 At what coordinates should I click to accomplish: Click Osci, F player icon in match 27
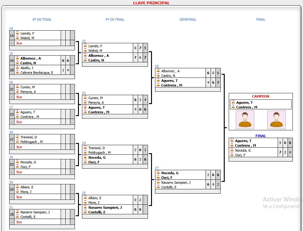(x=158, y=178)
